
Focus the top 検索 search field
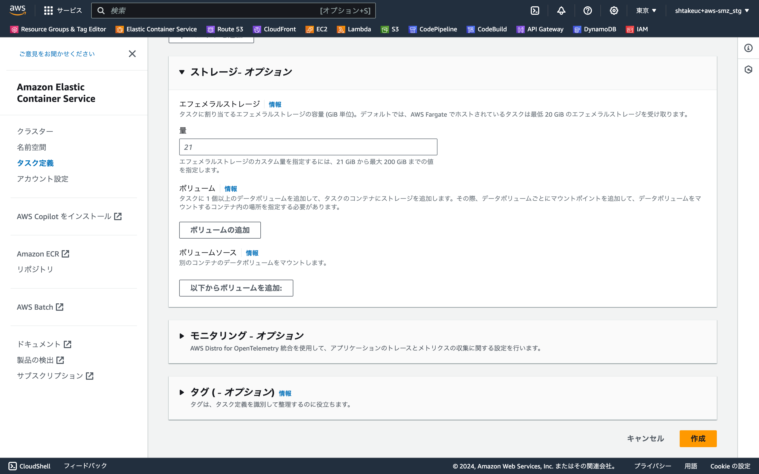233,11
